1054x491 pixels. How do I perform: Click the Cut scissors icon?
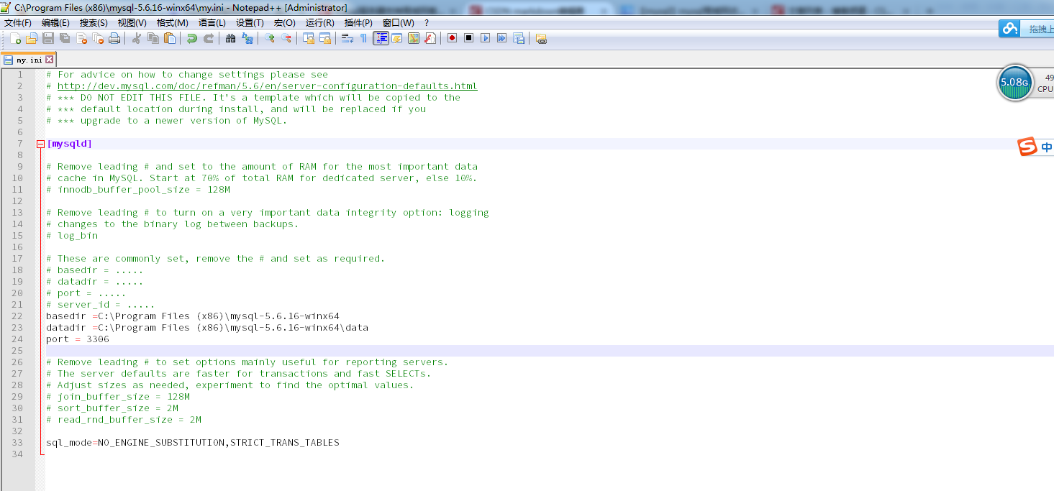click(136, 38)
